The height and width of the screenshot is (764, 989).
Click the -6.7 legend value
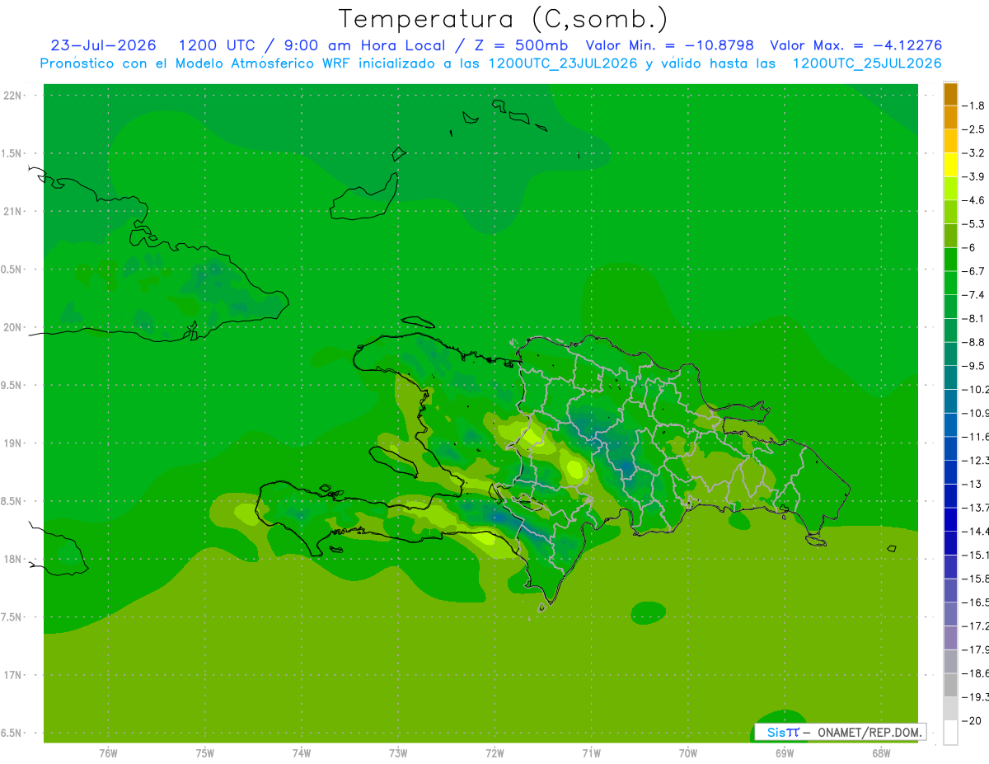pyautogui.click(x=975, y=271)
